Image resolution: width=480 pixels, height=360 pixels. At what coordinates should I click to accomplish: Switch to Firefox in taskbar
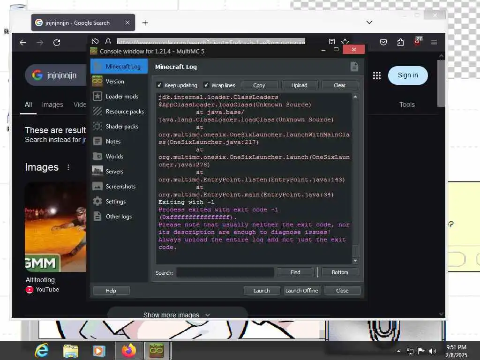pyautogui.click(x=128, y=351)
